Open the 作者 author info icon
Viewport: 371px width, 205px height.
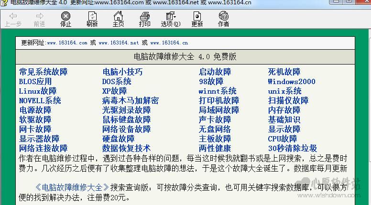coord(223,16)
